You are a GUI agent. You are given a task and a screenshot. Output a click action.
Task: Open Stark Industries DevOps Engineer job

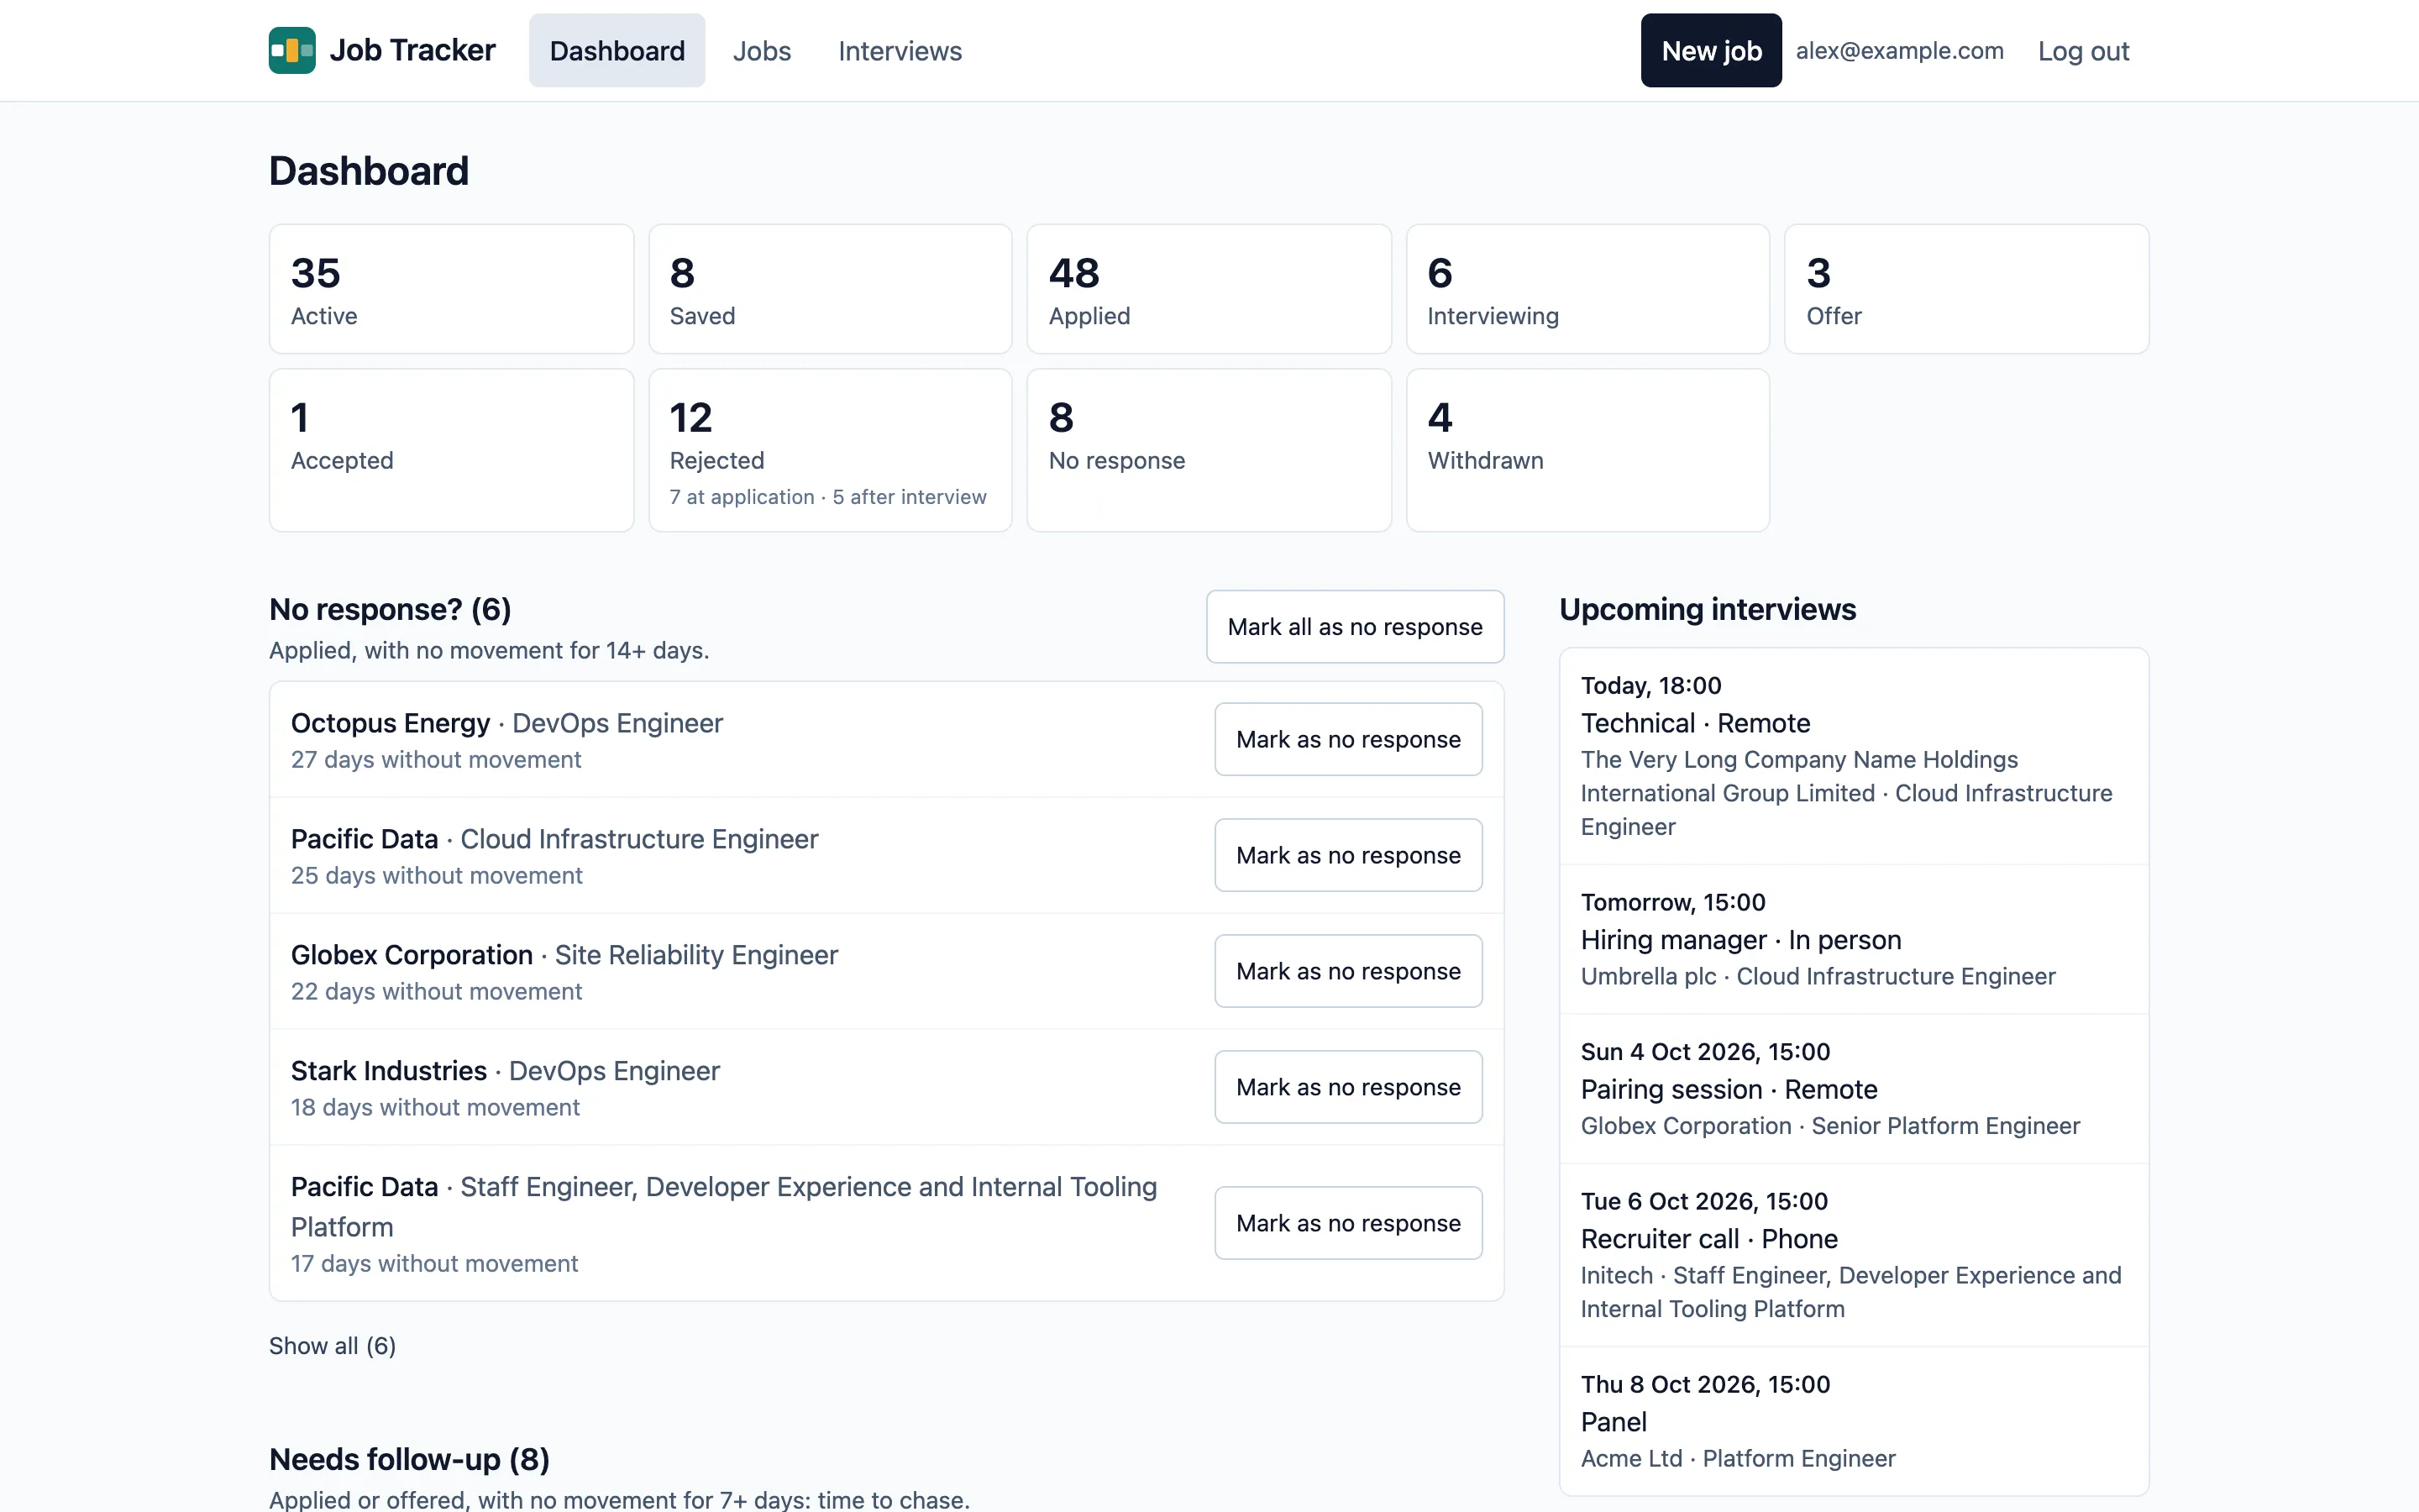click(x=506, y=1071)
